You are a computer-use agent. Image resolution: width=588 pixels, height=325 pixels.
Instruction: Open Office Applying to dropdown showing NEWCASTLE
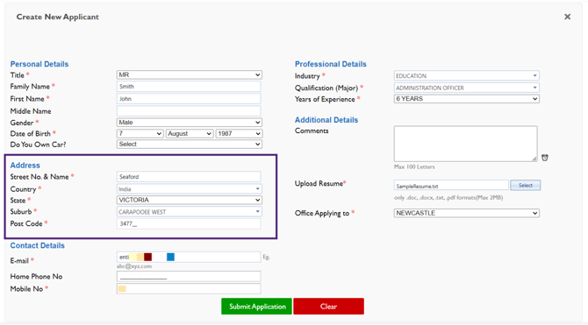(467, 213)
